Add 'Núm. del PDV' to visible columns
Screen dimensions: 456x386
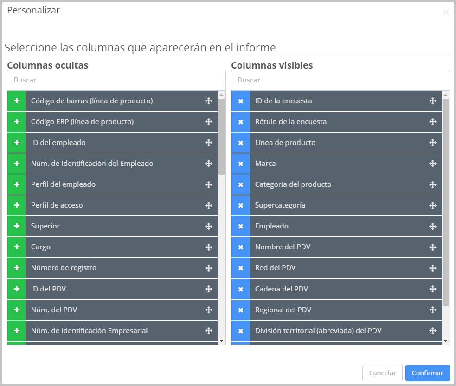click(x=17, y=310)
